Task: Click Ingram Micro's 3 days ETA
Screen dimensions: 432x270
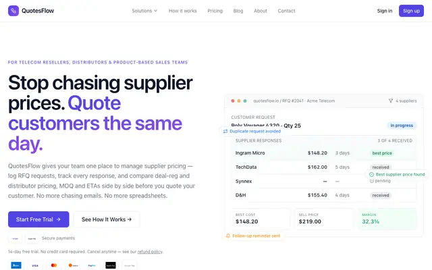Action: coord(342,153)
